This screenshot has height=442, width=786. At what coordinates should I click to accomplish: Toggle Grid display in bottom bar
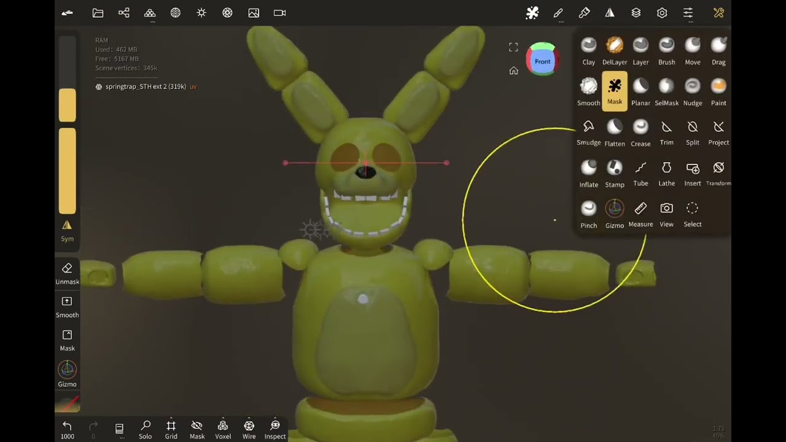coord(171,430)
